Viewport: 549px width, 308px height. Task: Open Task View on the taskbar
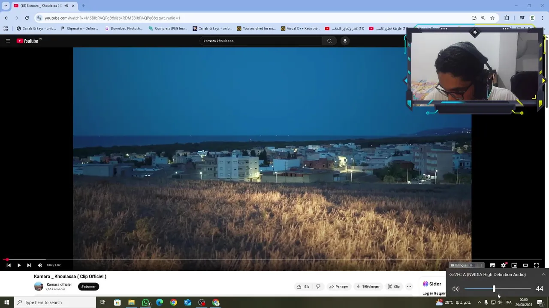coord(103,302)
